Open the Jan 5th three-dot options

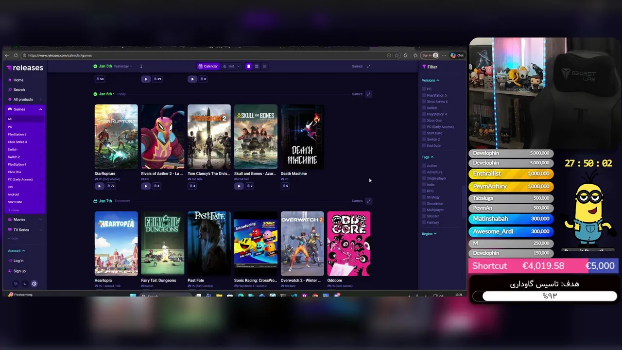pyautogui.click(x=141, y=66)
